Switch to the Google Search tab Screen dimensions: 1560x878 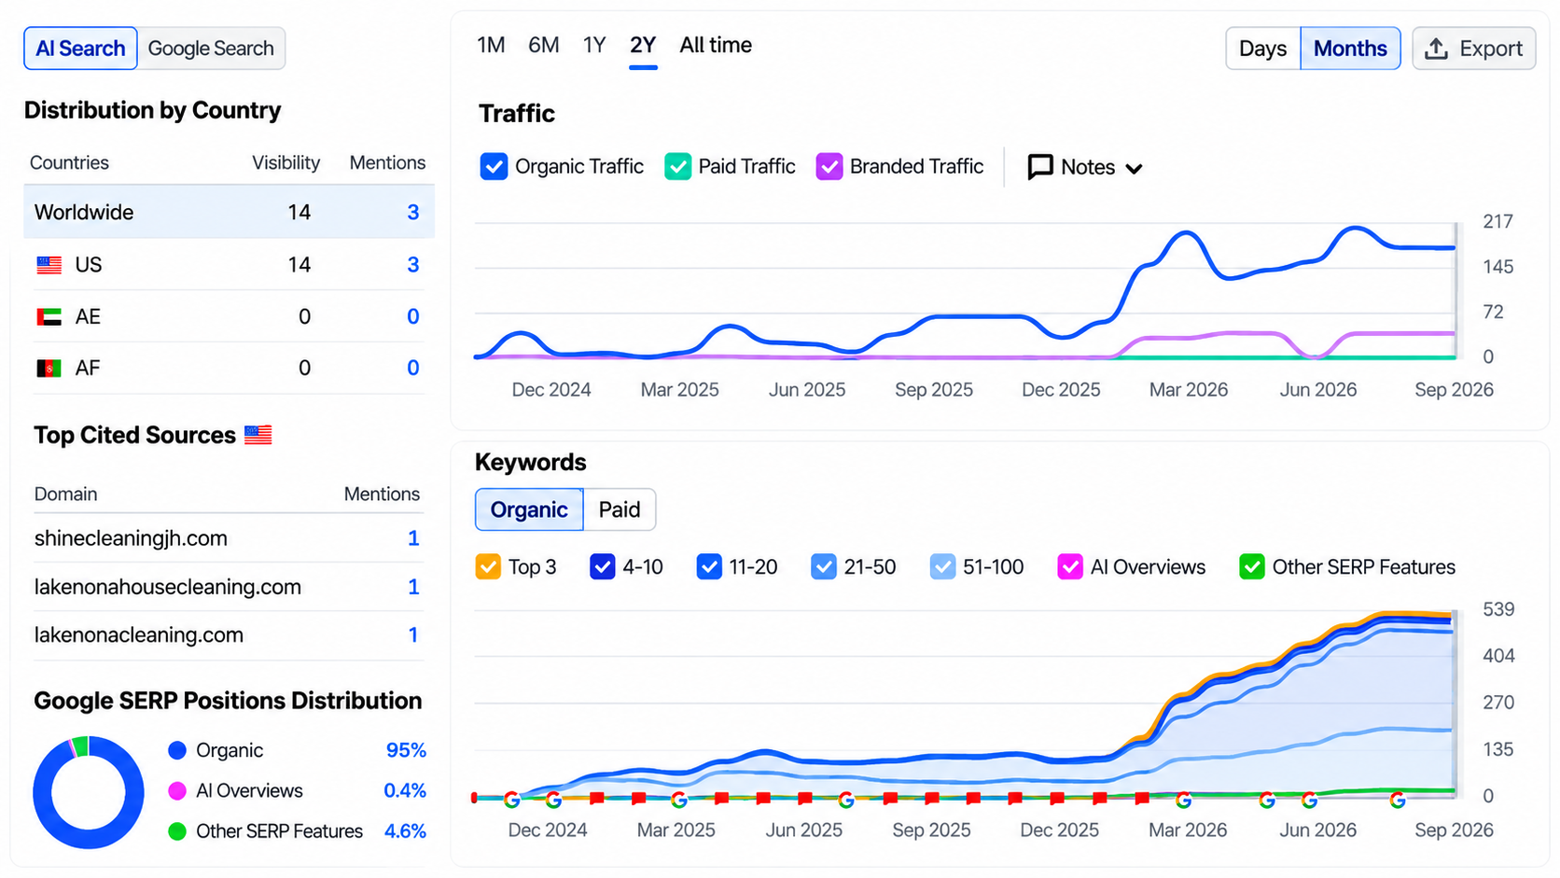[x=211, y=49]
